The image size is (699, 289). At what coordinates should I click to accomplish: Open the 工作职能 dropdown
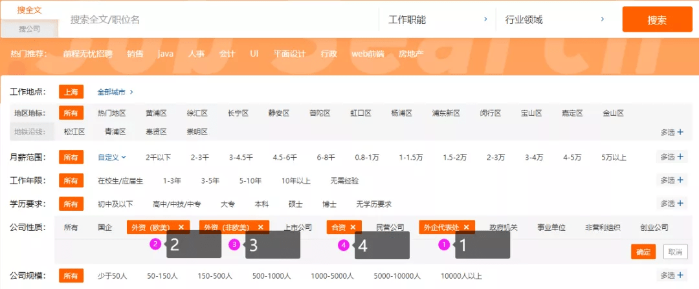[438, 19]
